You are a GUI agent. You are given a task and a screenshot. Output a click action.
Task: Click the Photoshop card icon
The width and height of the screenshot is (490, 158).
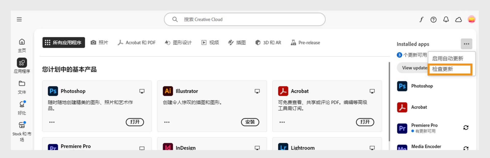(53, 91)
